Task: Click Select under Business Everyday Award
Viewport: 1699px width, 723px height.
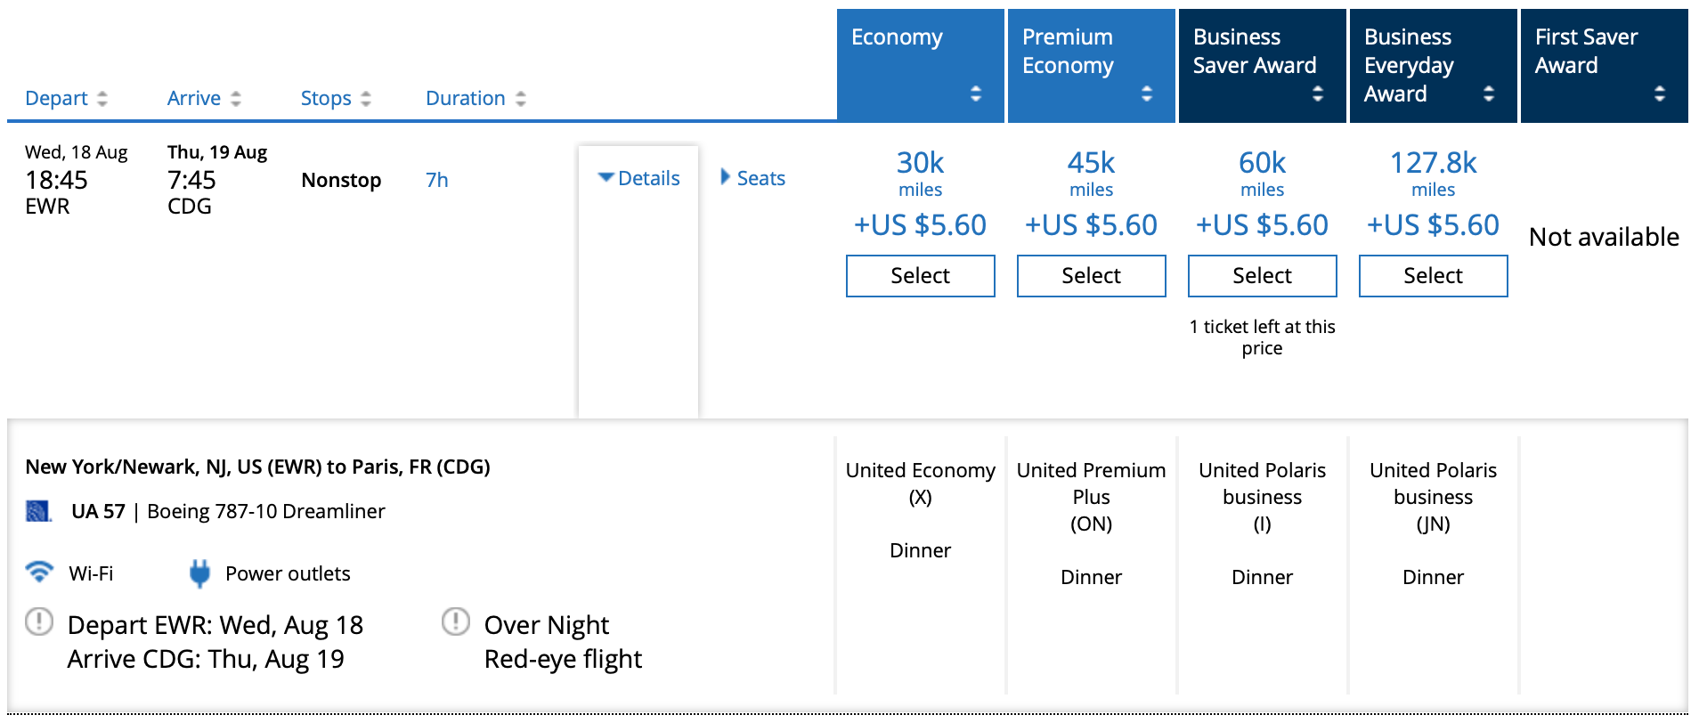Action: point(1433,276)
